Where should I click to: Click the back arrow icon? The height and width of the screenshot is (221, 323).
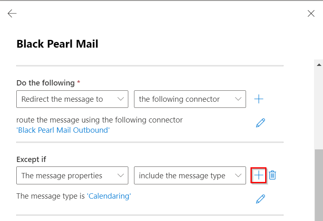pos(12,13)
